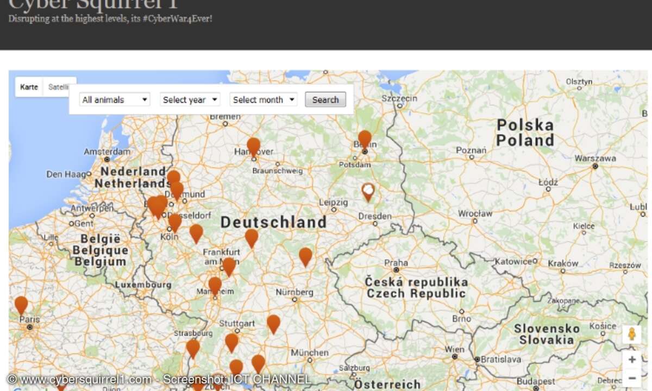Click the map marker at Paris
Viewport: 652px width, 391px height.
tap(21, 305)
